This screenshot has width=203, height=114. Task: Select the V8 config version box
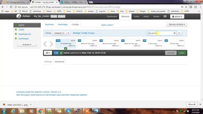tap(109, 44)
